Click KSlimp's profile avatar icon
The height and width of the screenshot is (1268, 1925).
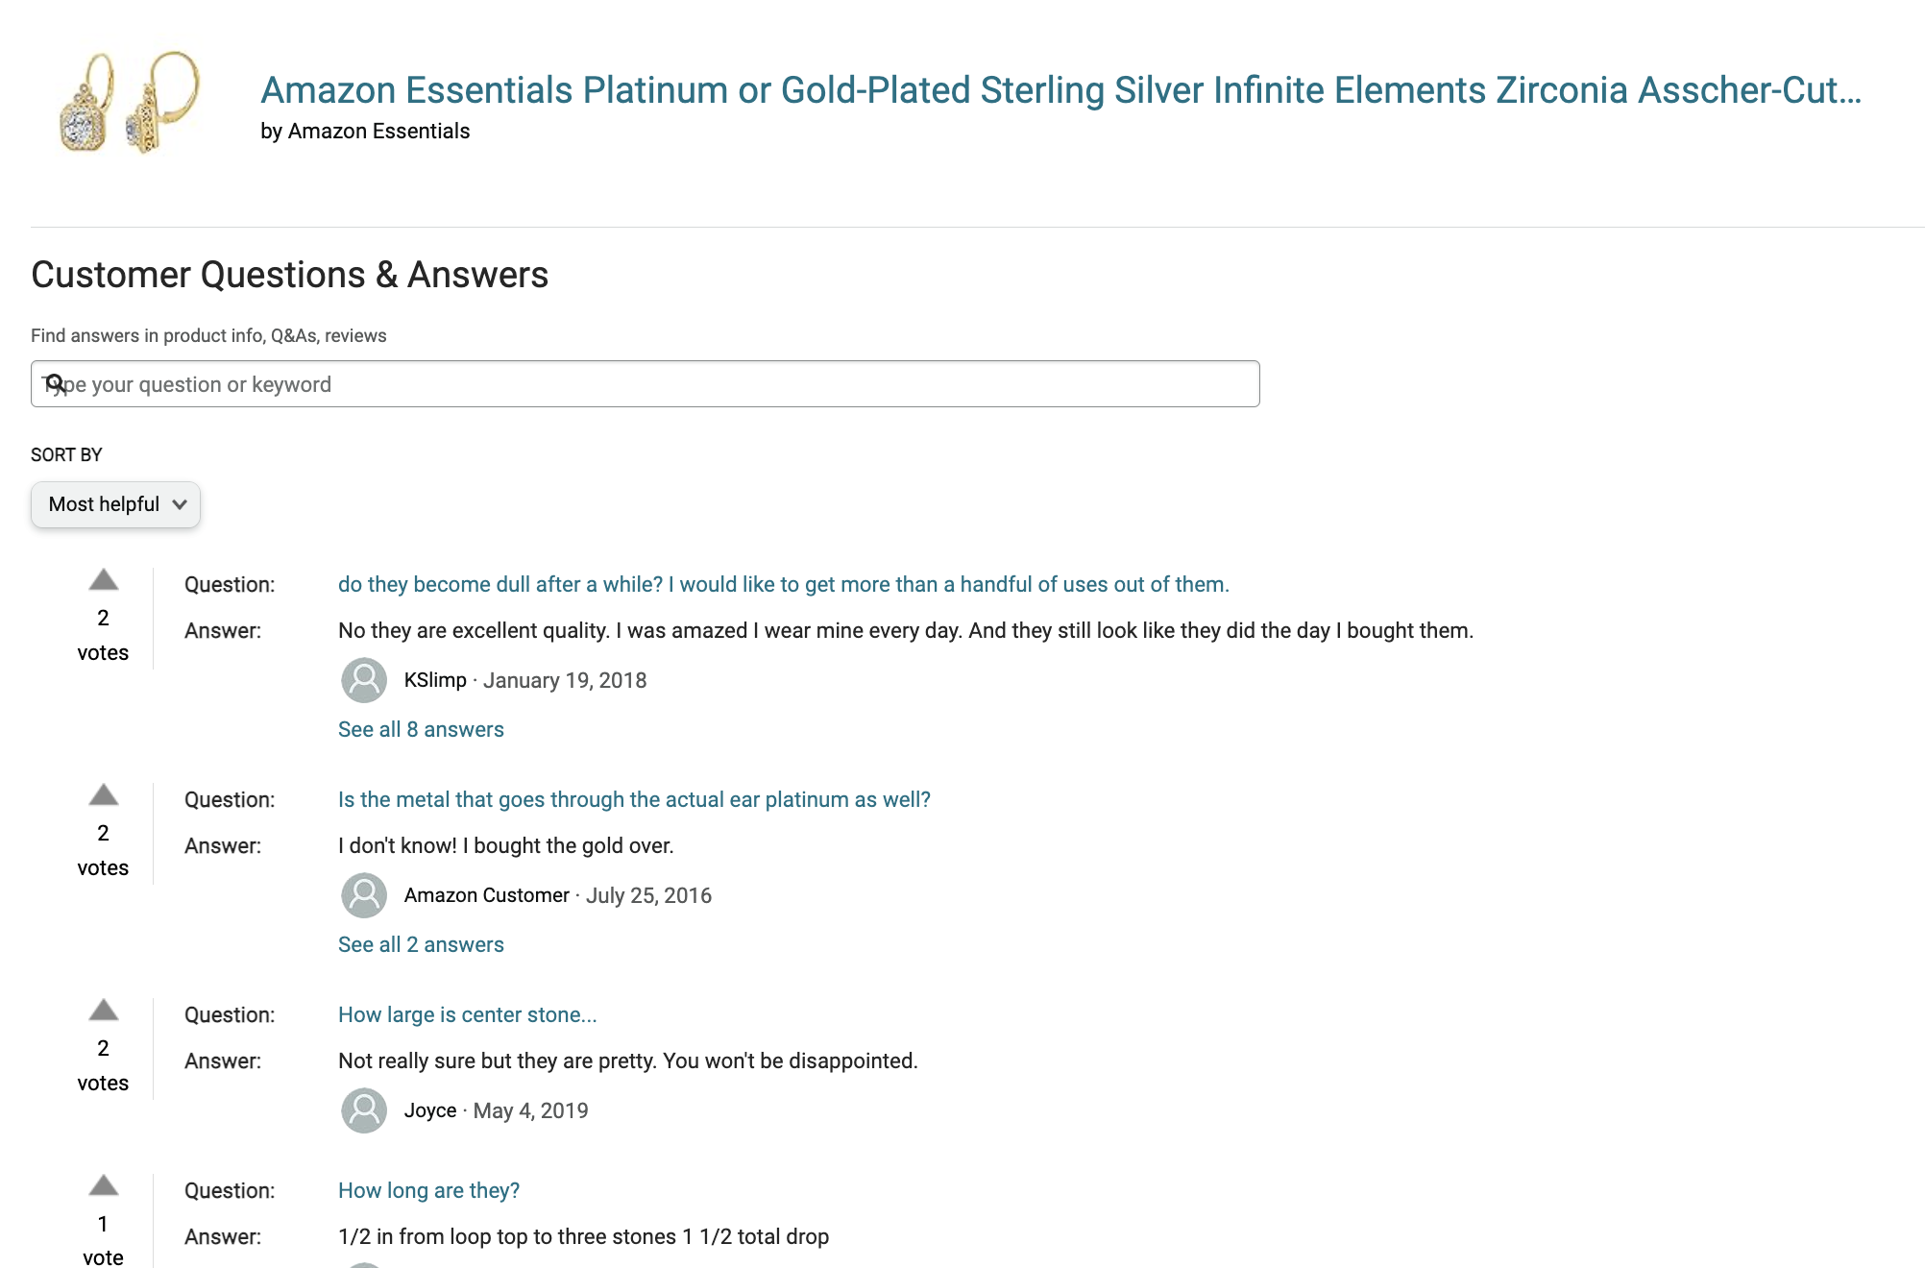point(364,680)
